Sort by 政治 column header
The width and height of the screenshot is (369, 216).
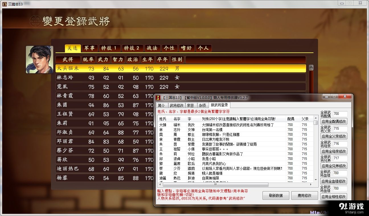tap(133, 60)
